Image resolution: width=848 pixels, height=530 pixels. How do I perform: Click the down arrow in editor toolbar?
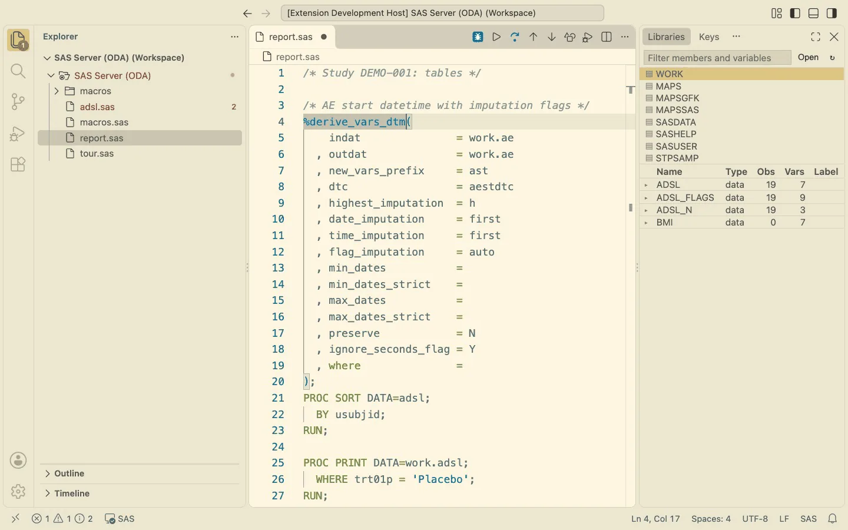(x=552, y=37)
